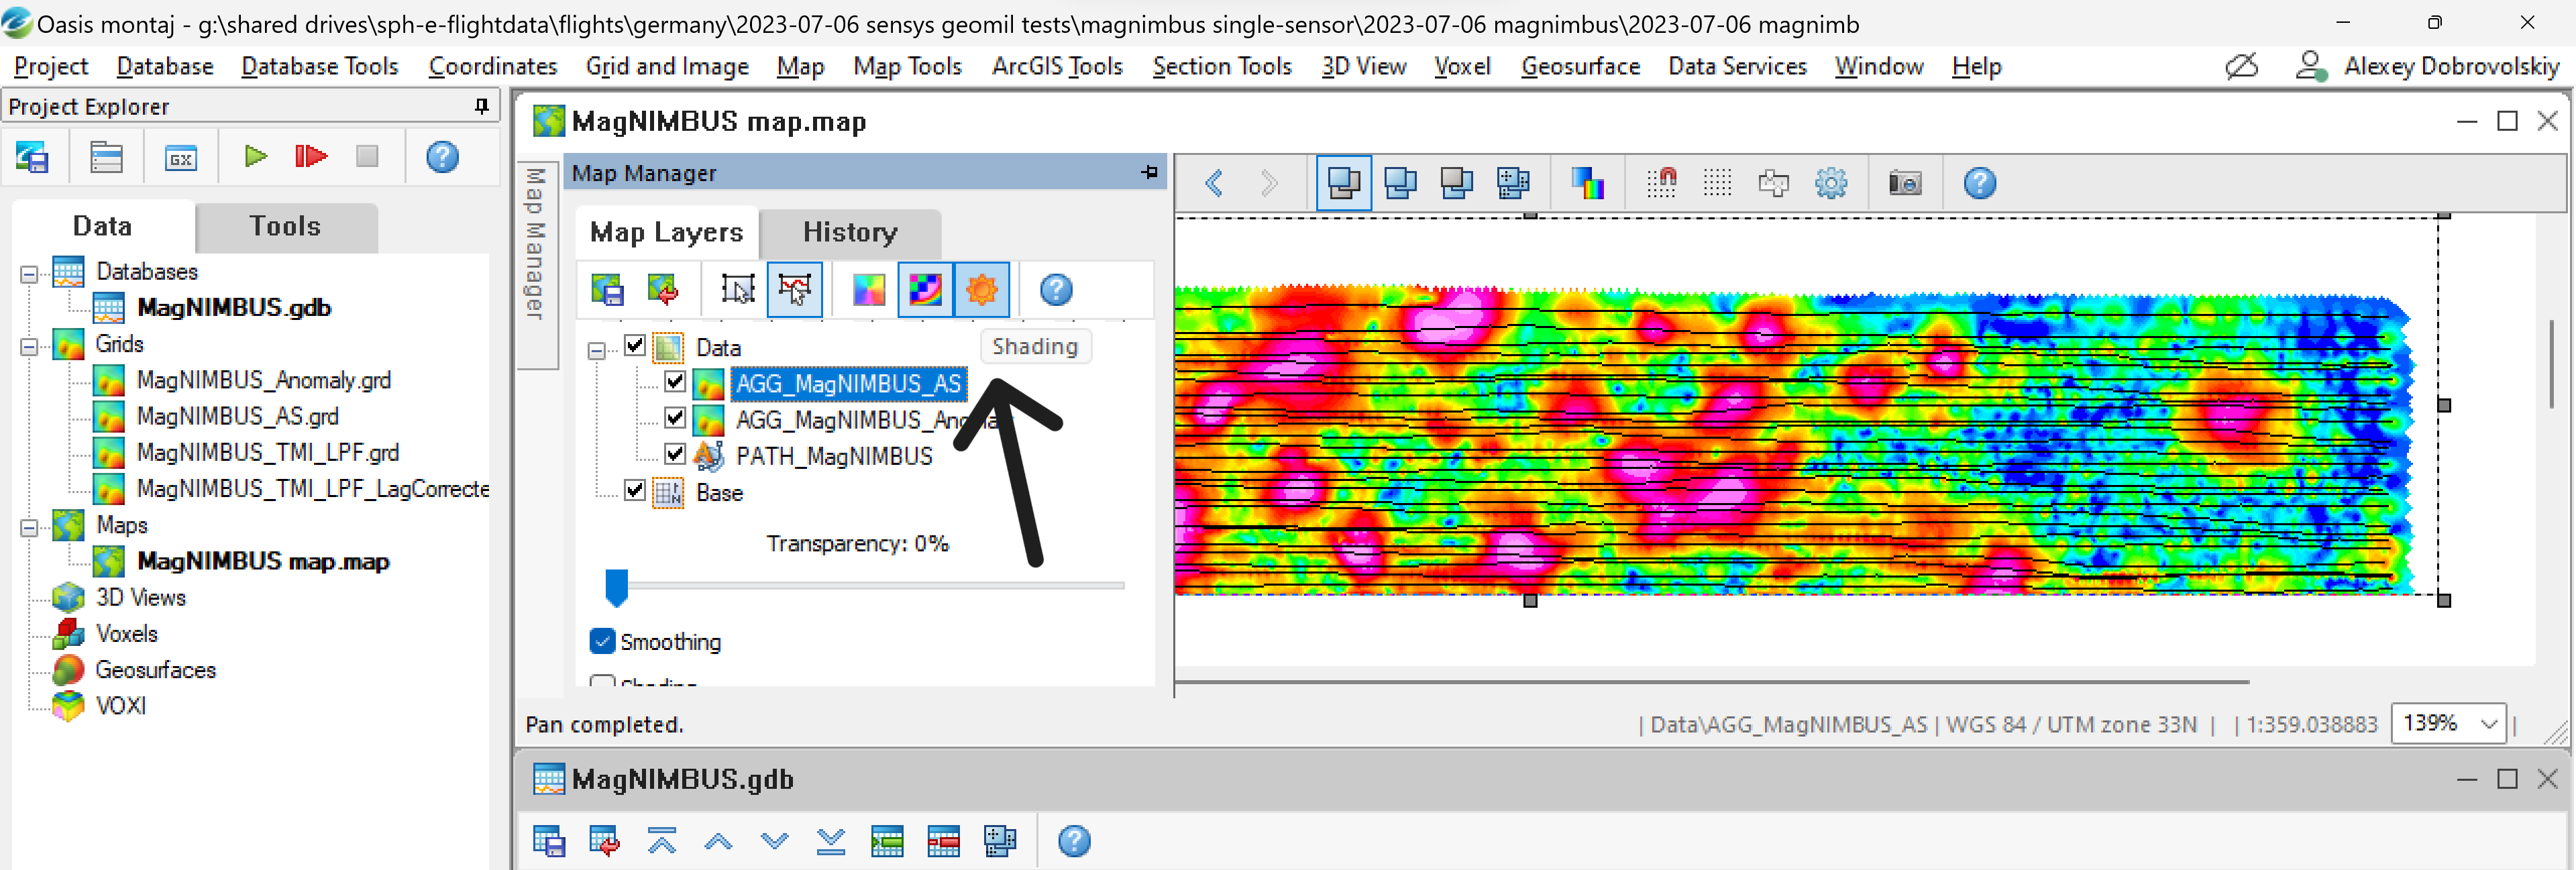
Task: Open map settings via the gear icon
Action: click(1830, 183)
